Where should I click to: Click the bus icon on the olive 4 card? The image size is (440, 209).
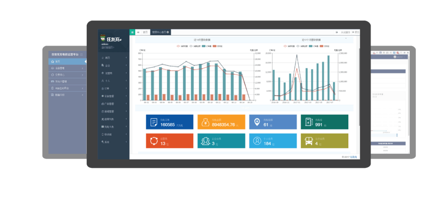pyautogui.click(x=309, y=141)
